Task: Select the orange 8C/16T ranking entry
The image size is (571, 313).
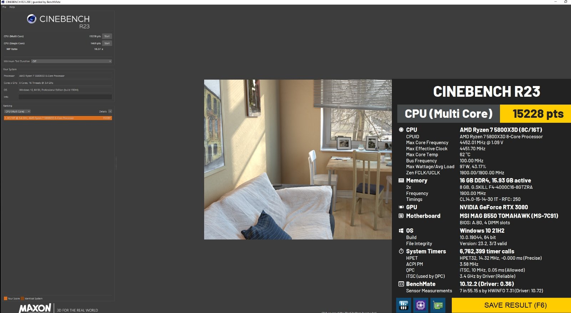Action: 58,118
